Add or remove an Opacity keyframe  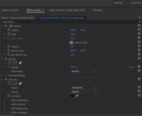coord(131,67)
